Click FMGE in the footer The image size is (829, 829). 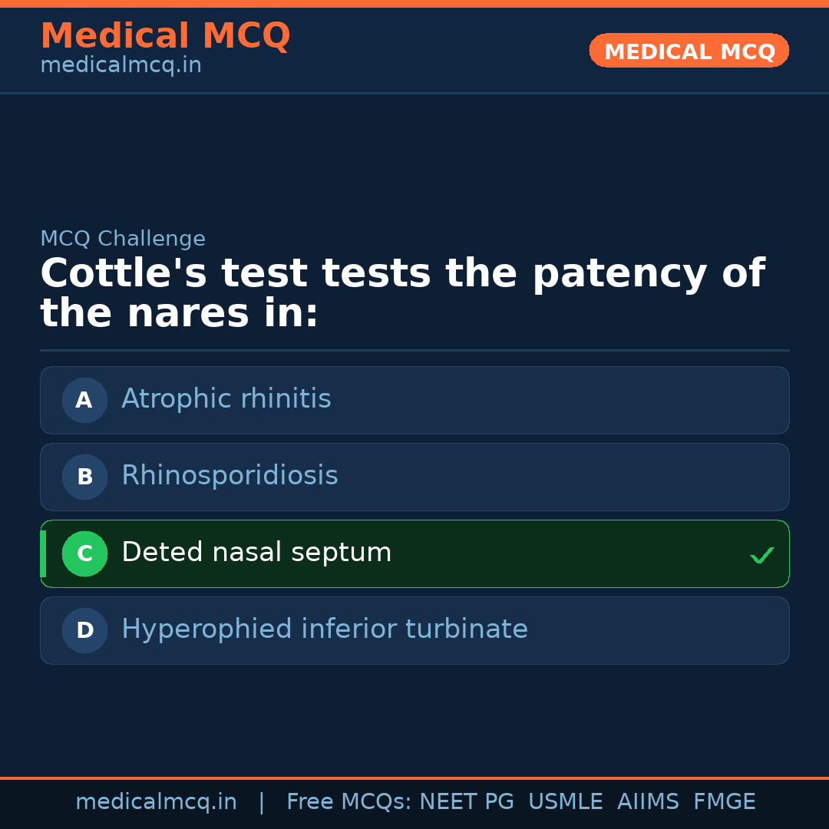725,802
